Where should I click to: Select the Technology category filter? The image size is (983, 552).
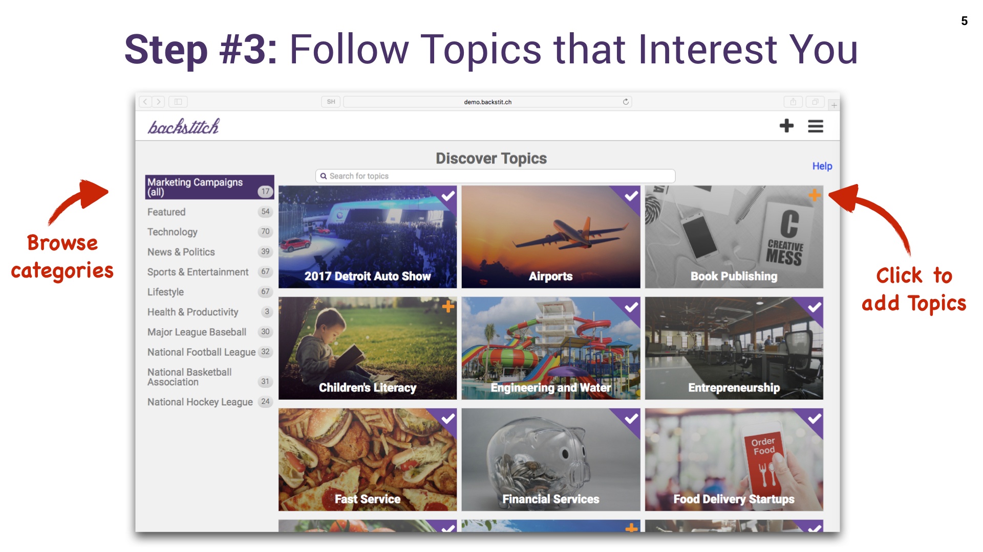pyautogui.click(x=172, y=231)
